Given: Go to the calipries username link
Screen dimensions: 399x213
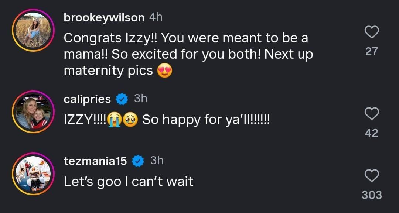Looking at the screenshot, I should 87,99.
